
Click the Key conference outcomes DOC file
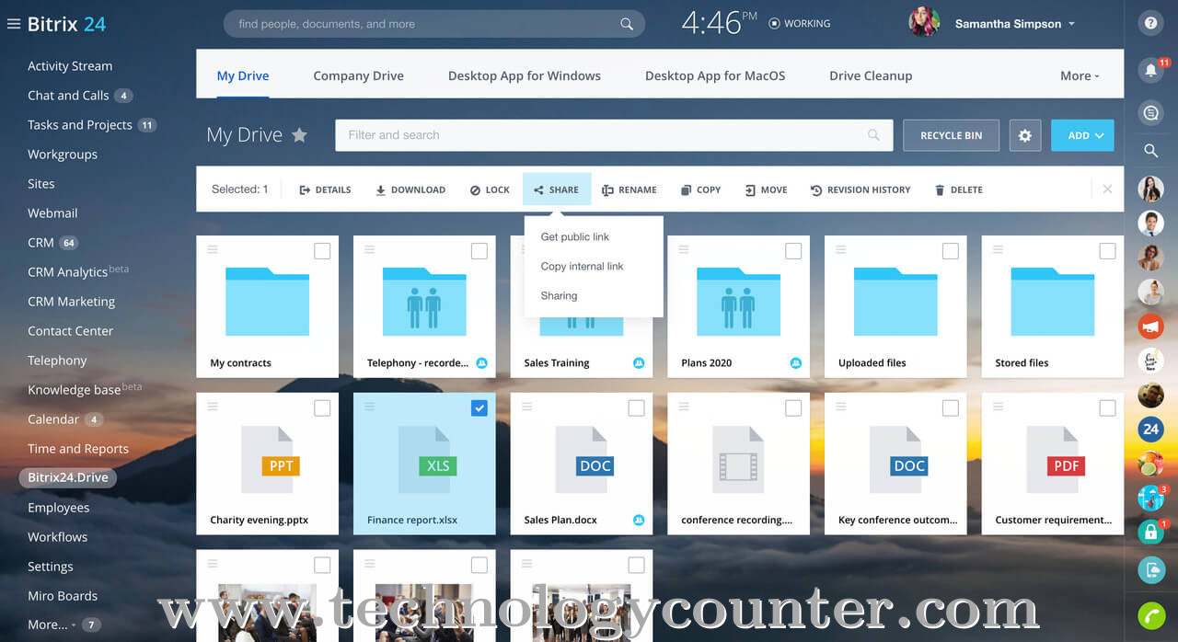click(x=895, y=464)
